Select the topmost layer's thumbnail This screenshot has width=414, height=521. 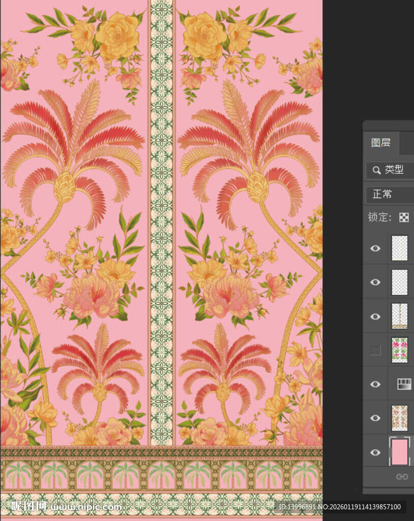399,248
